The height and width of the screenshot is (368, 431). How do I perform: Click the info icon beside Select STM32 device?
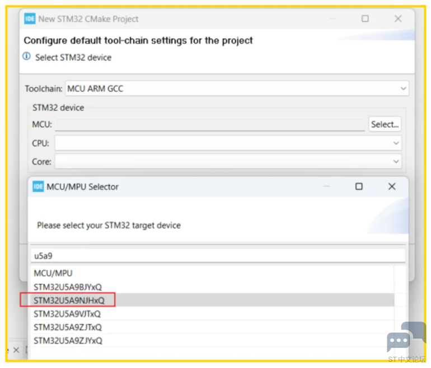[x=26, y=56]
